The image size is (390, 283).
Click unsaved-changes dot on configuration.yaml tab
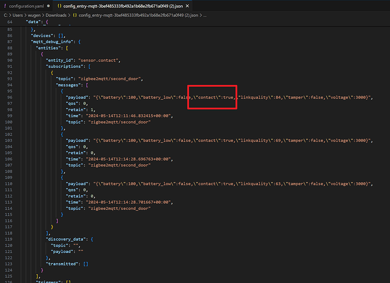[x=48, y=6]
